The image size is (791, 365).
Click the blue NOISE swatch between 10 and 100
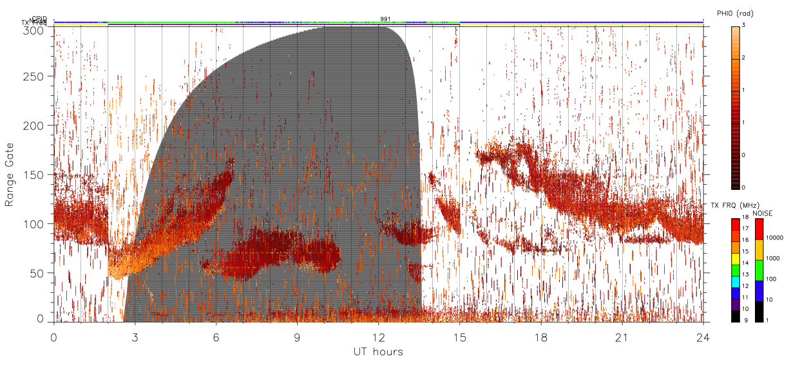coord(759,291)
